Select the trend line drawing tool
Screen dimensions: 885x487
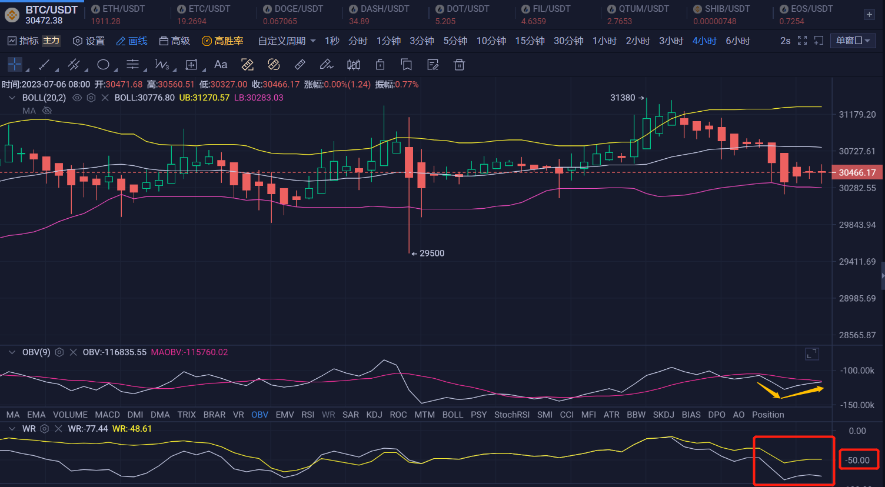pos(44,65)
